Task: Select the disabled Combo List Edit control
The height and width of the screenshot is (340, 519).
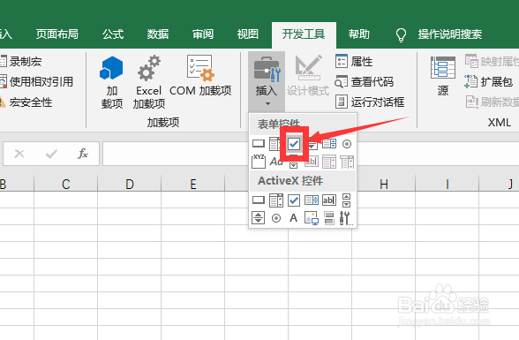Action: click(x=329, y=162)
